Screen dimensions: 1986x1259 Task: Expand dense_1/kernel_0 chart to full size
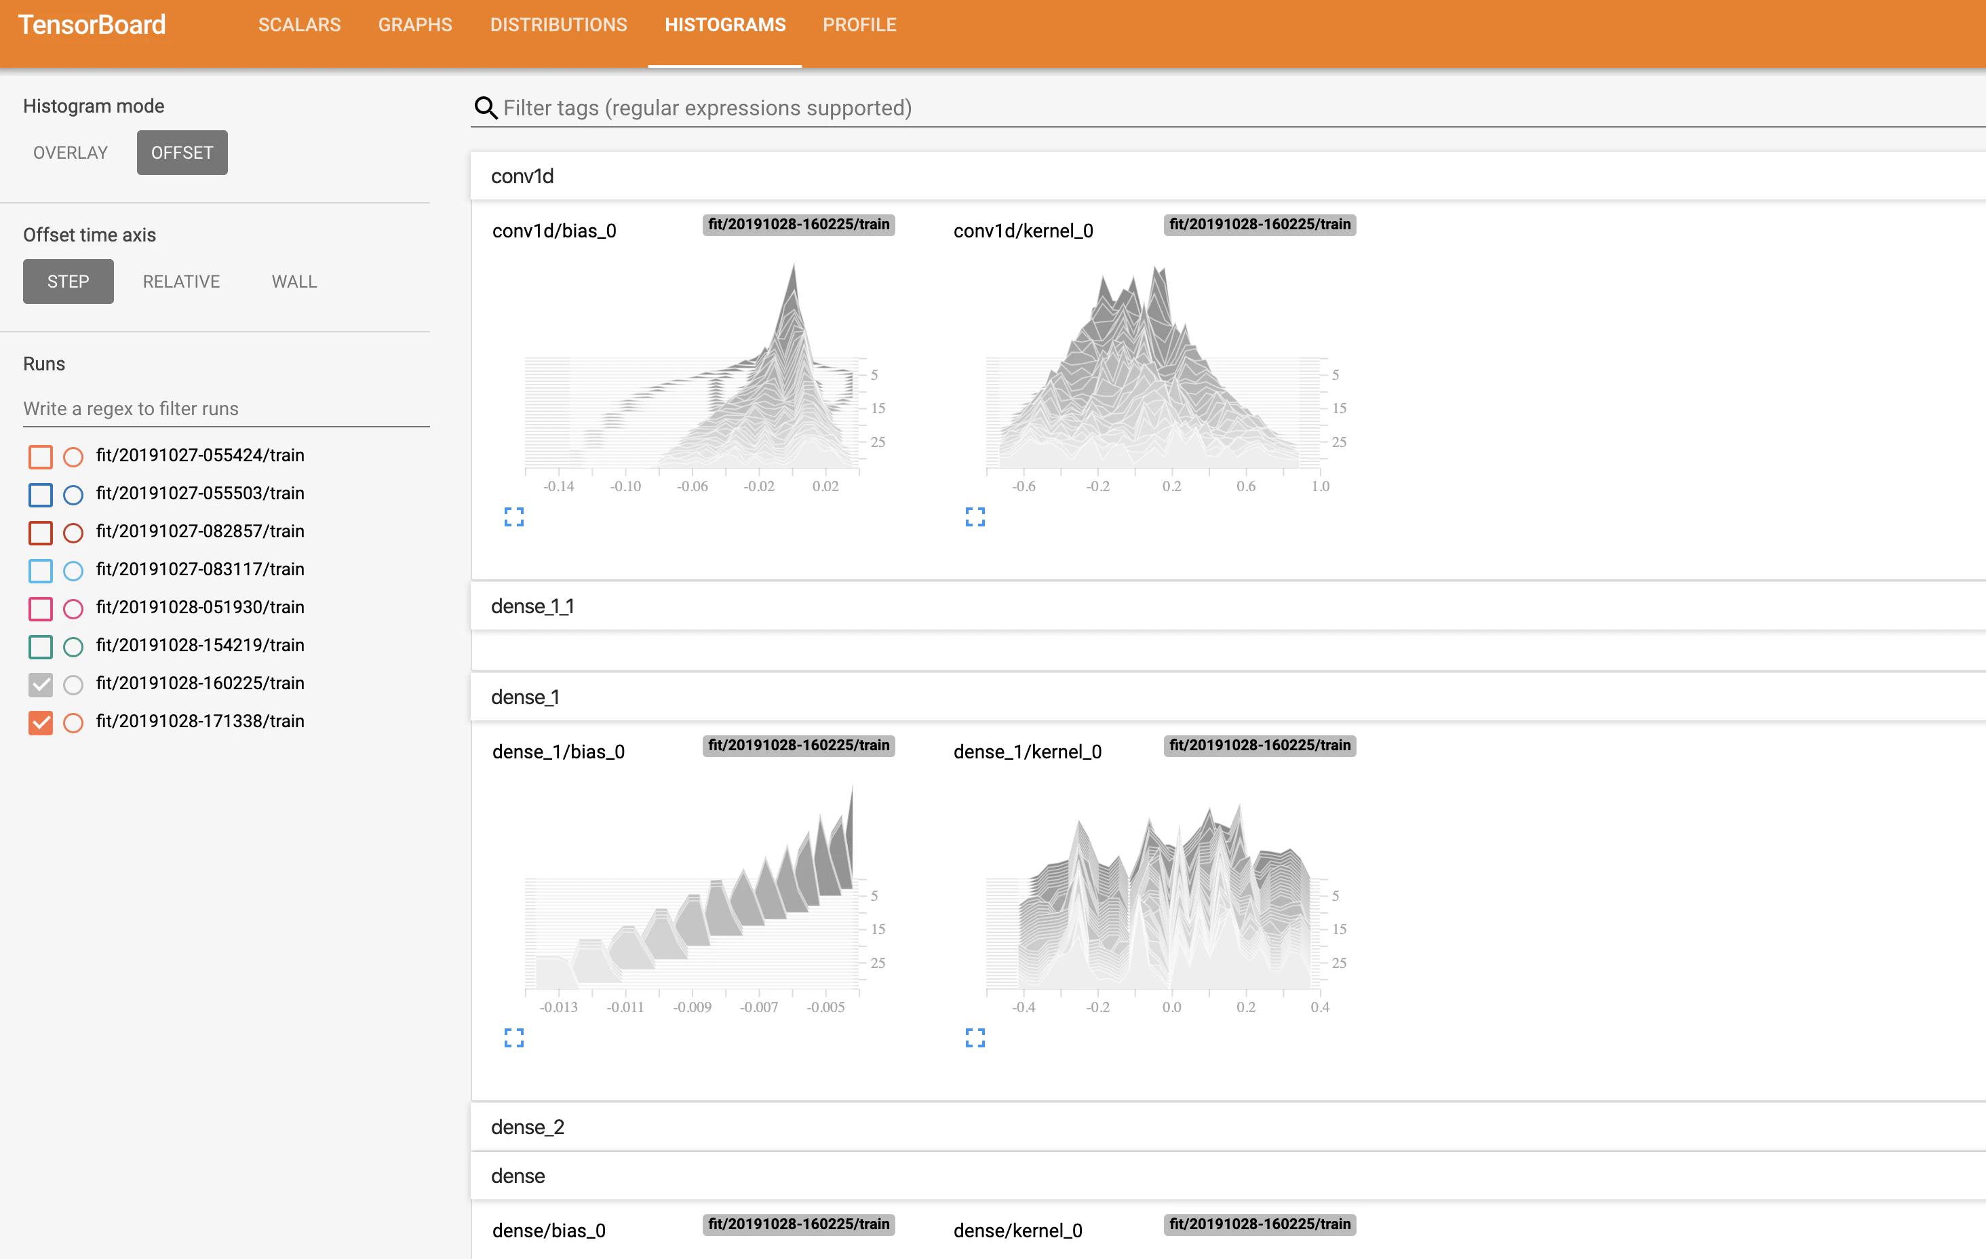[975, 1038]
